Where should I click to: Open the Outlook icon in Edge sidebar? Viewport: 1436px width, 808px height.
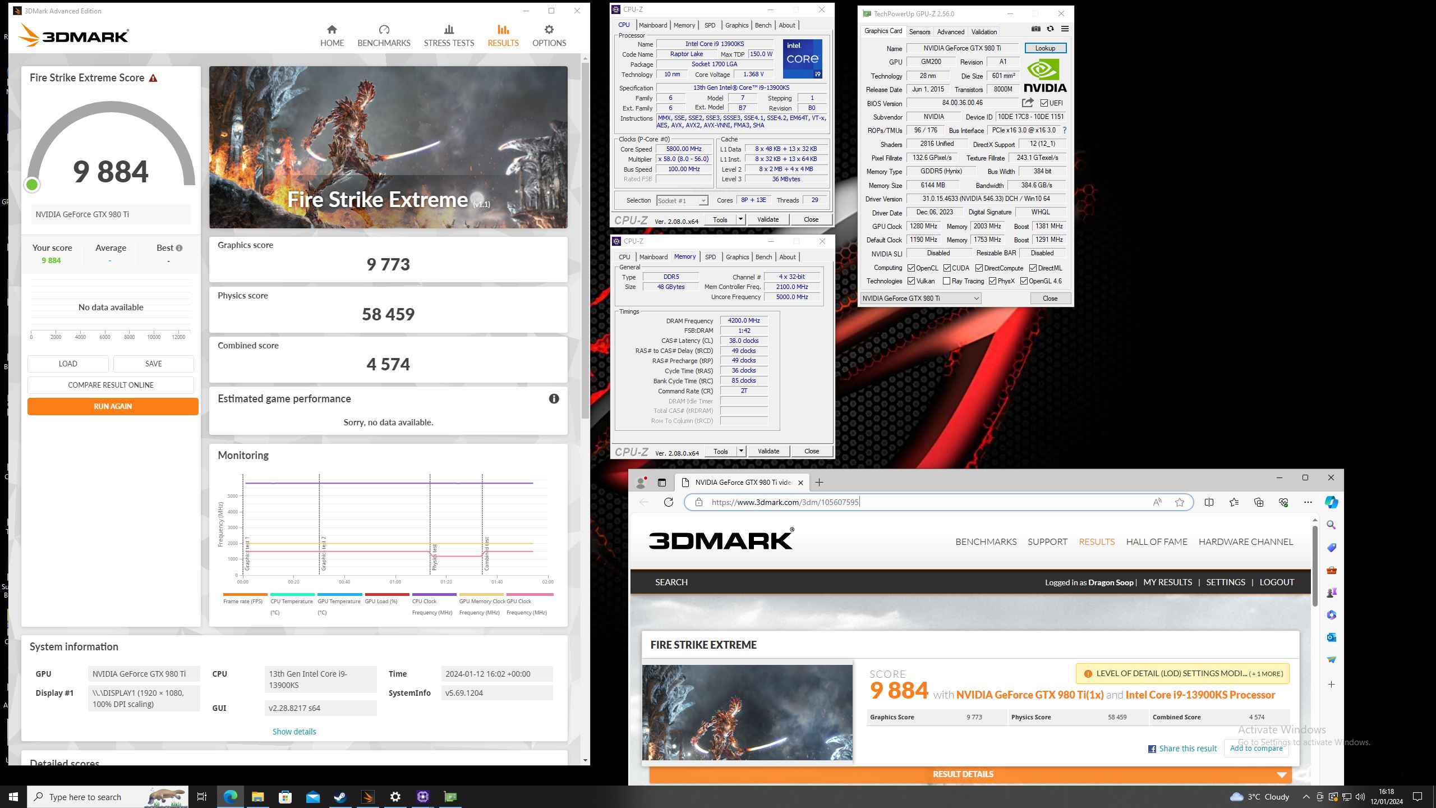(1331, 637)
